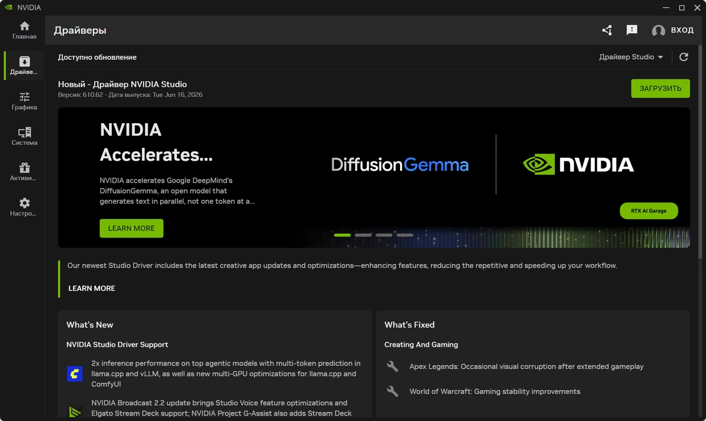Click the ВХОД sign-in label
This screenshot has height=421, width=706.
[682, 31]
